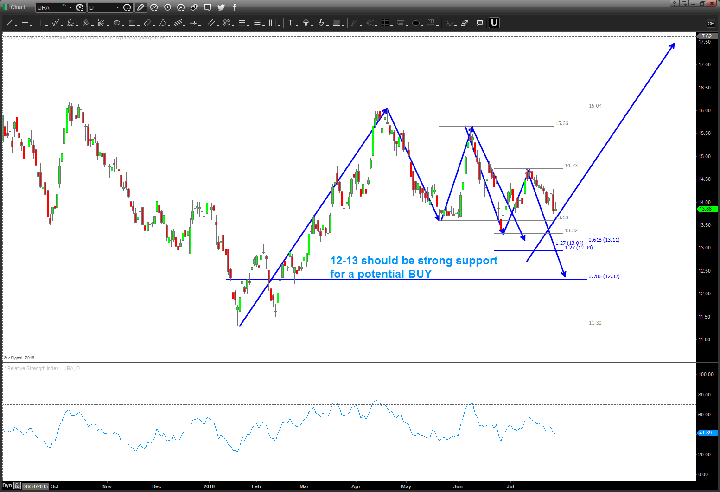Pick the Eraser tool from the toolbar
720x492 pixels.
pos(465,23)
